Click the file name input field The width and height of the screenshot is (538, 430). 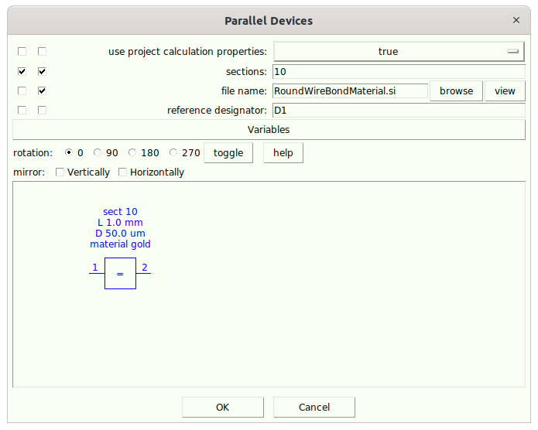pos(351,90)
